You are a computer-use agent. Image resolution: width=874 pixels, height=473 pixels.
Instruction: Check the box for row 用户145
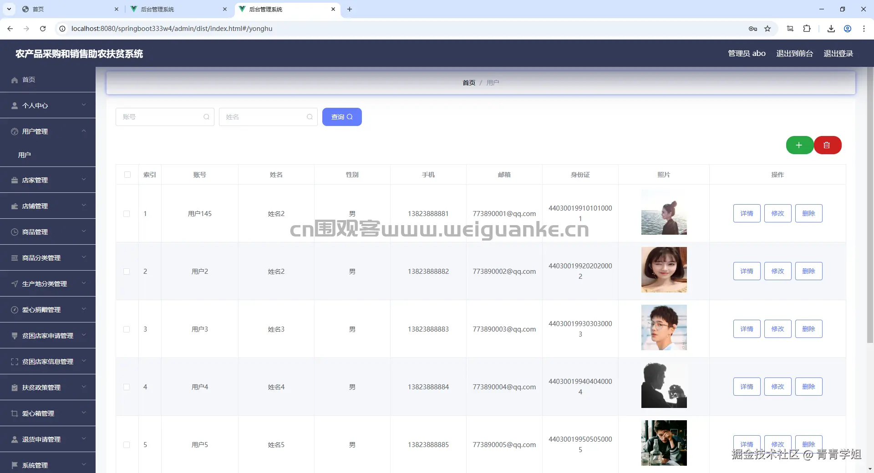click(127, 214)
